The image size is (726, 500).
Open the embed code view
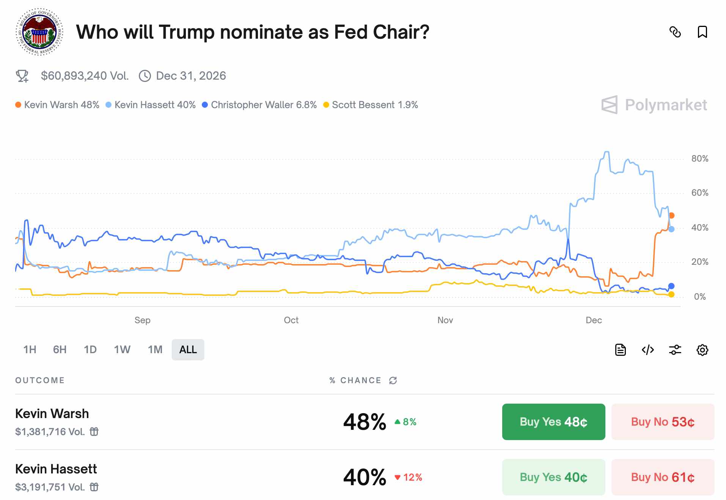tap(648, 350)
